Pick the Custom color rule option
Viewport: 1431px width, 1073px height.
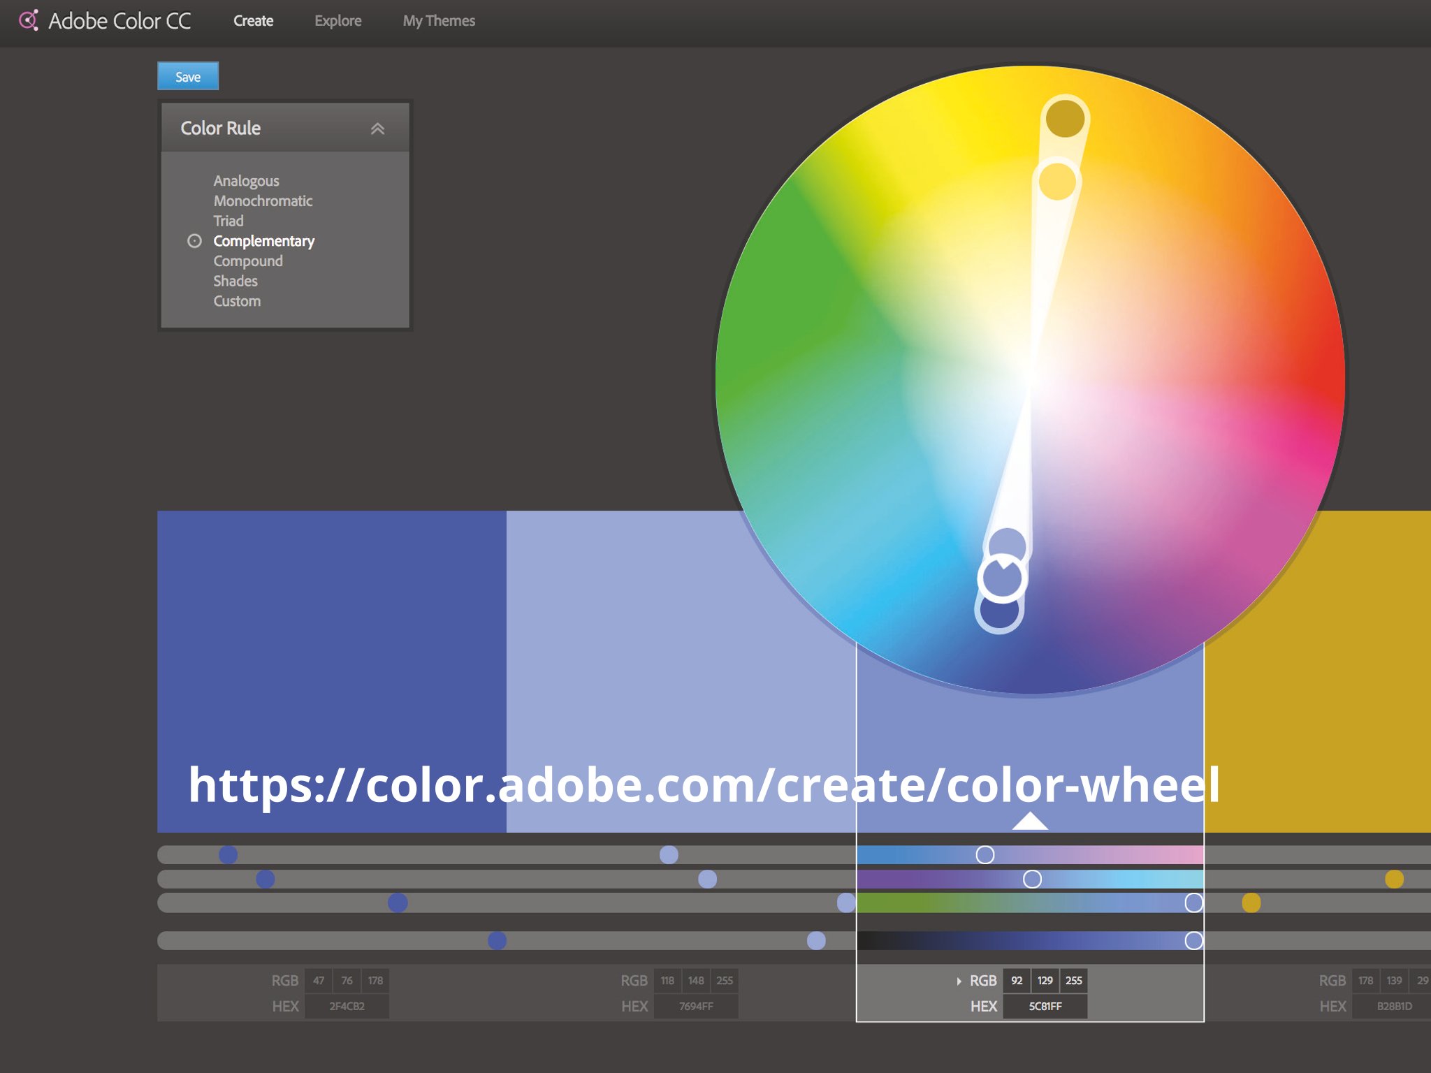237,301
